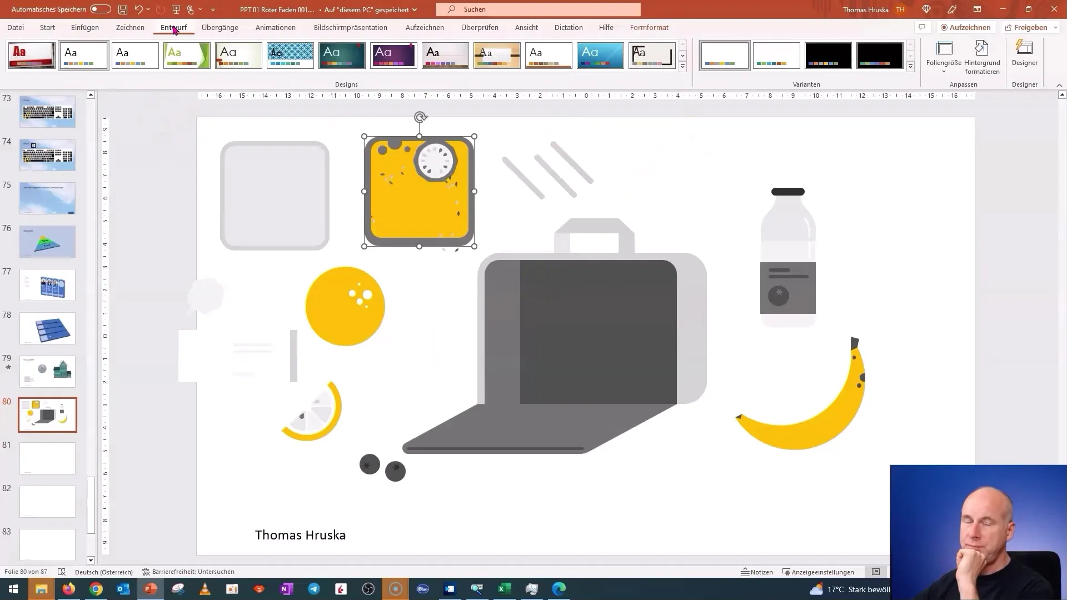Select the green arrow design theme
1067x600 pixels.
coord(187,56)
